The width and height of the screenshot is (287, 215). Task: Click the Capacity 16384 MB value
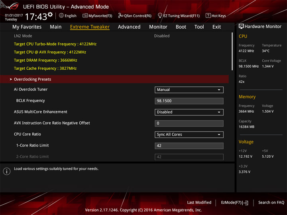[x=246, y=127]
